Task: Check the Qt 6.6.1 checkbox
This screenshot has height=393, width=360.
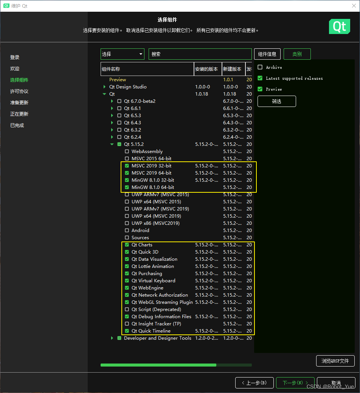Action: [119, 108]
